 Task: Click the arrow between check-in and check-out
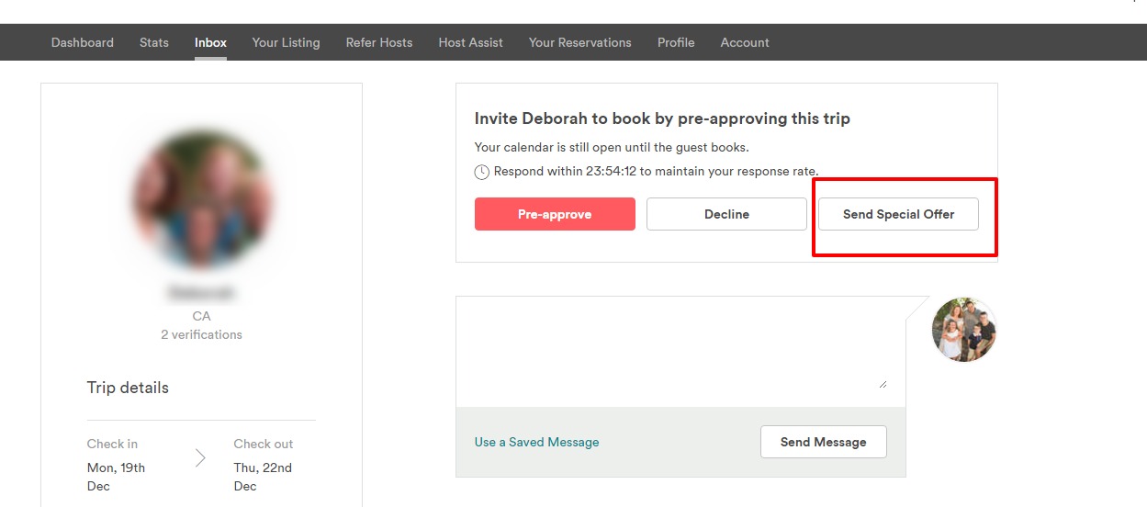coord(200,457)
